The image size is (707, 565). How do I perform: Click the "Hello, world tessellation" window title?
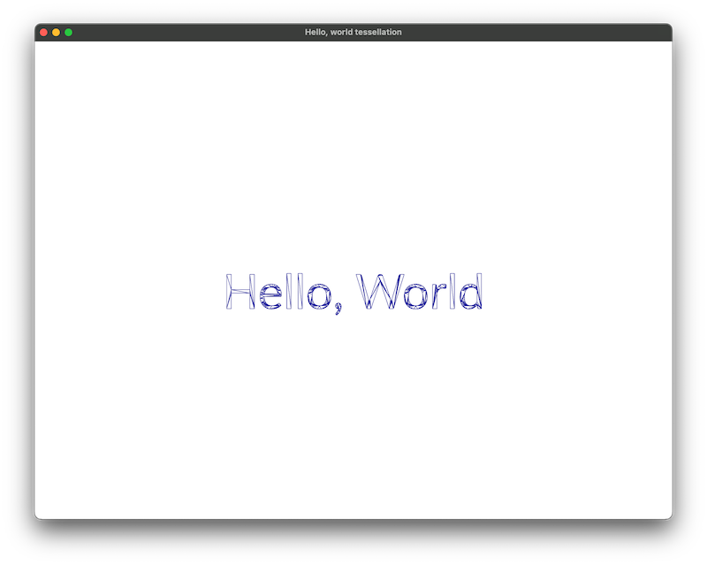click(x=353, y=32)
